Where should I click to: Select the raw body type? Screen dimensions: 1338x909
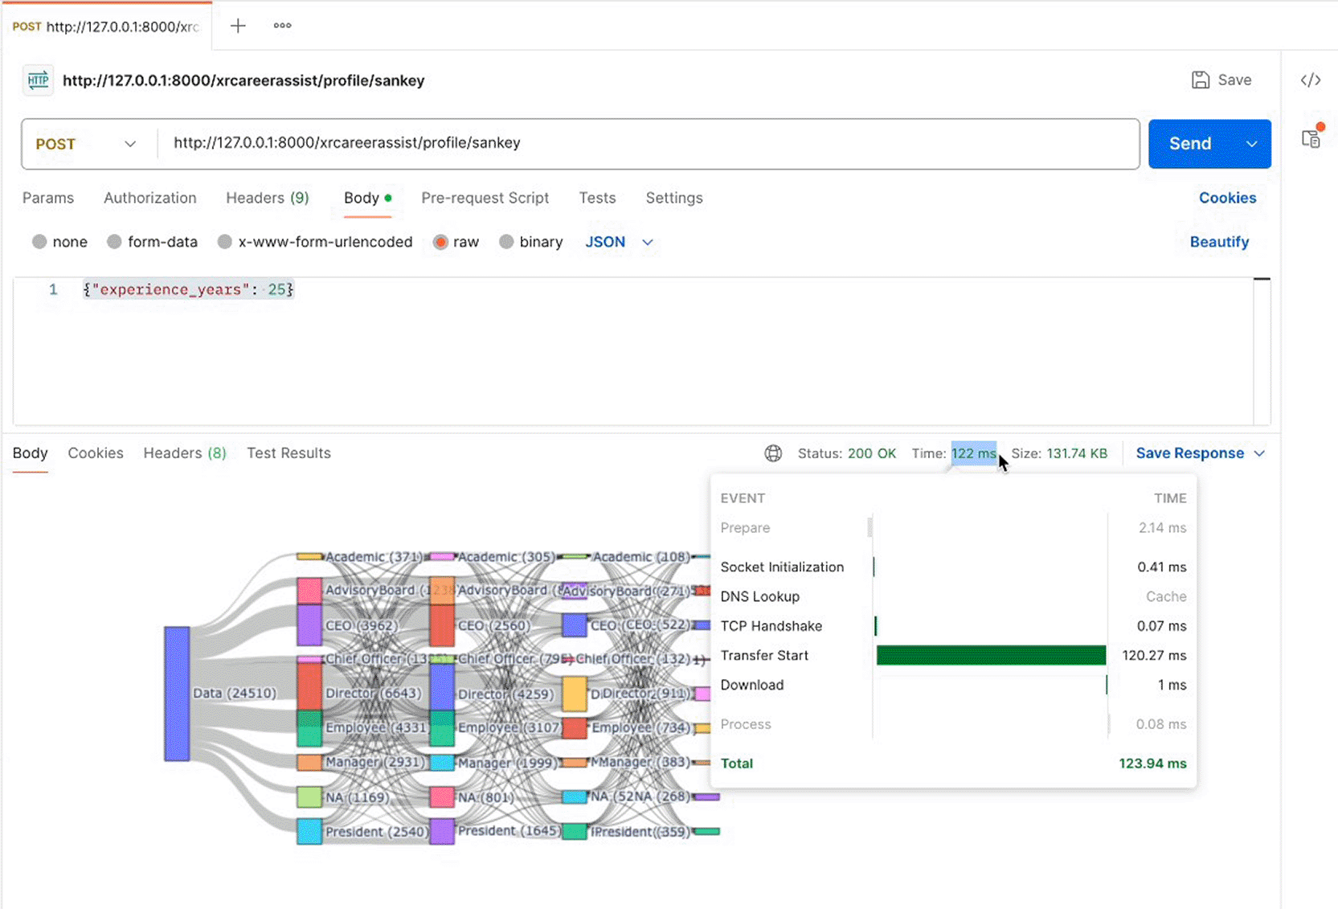(x=440, y=242)
